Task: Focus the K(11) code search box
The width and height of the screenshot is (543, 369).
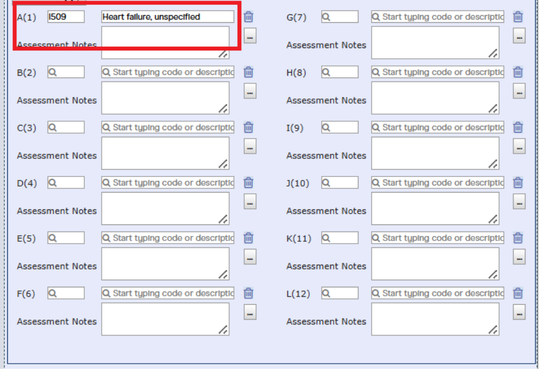Action: (x=340, y=238)
